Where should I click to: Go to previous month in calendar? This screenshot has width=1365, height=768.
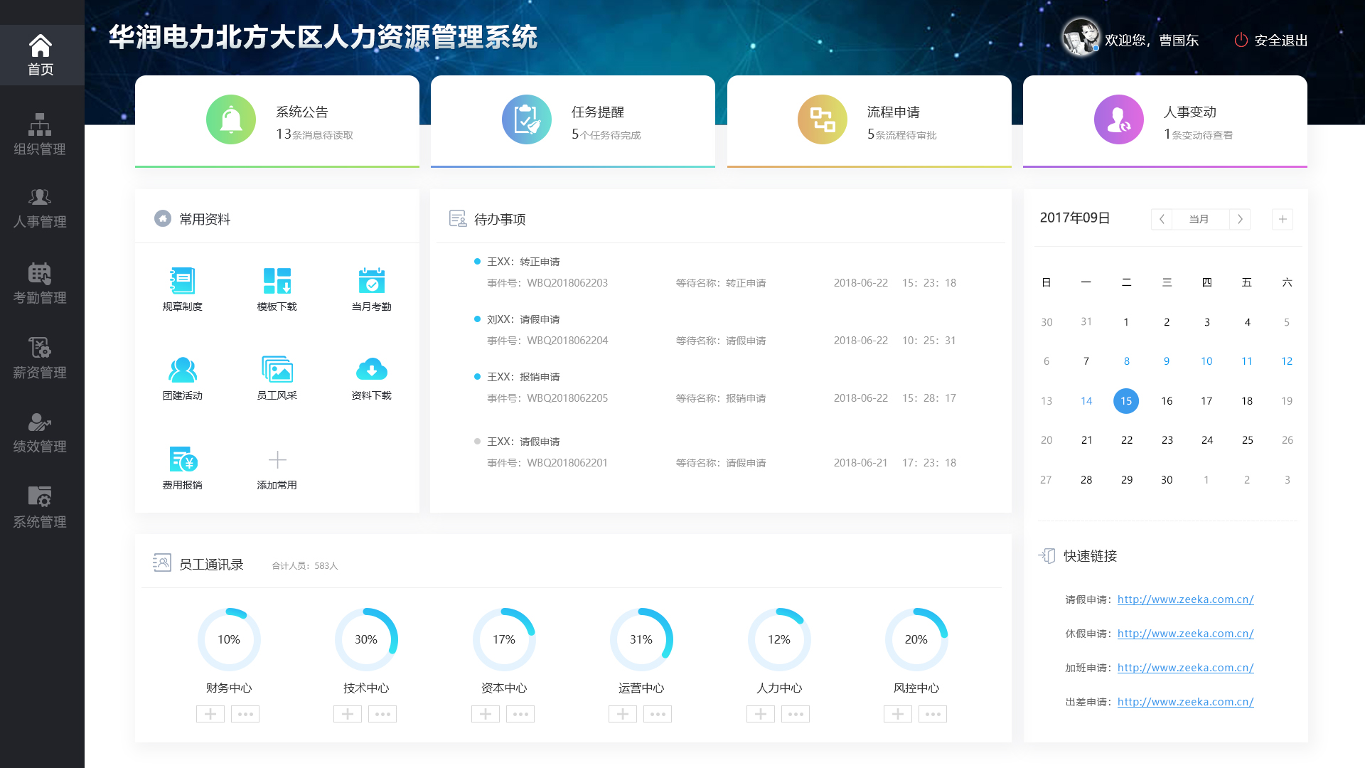[x=1162, y=219]
